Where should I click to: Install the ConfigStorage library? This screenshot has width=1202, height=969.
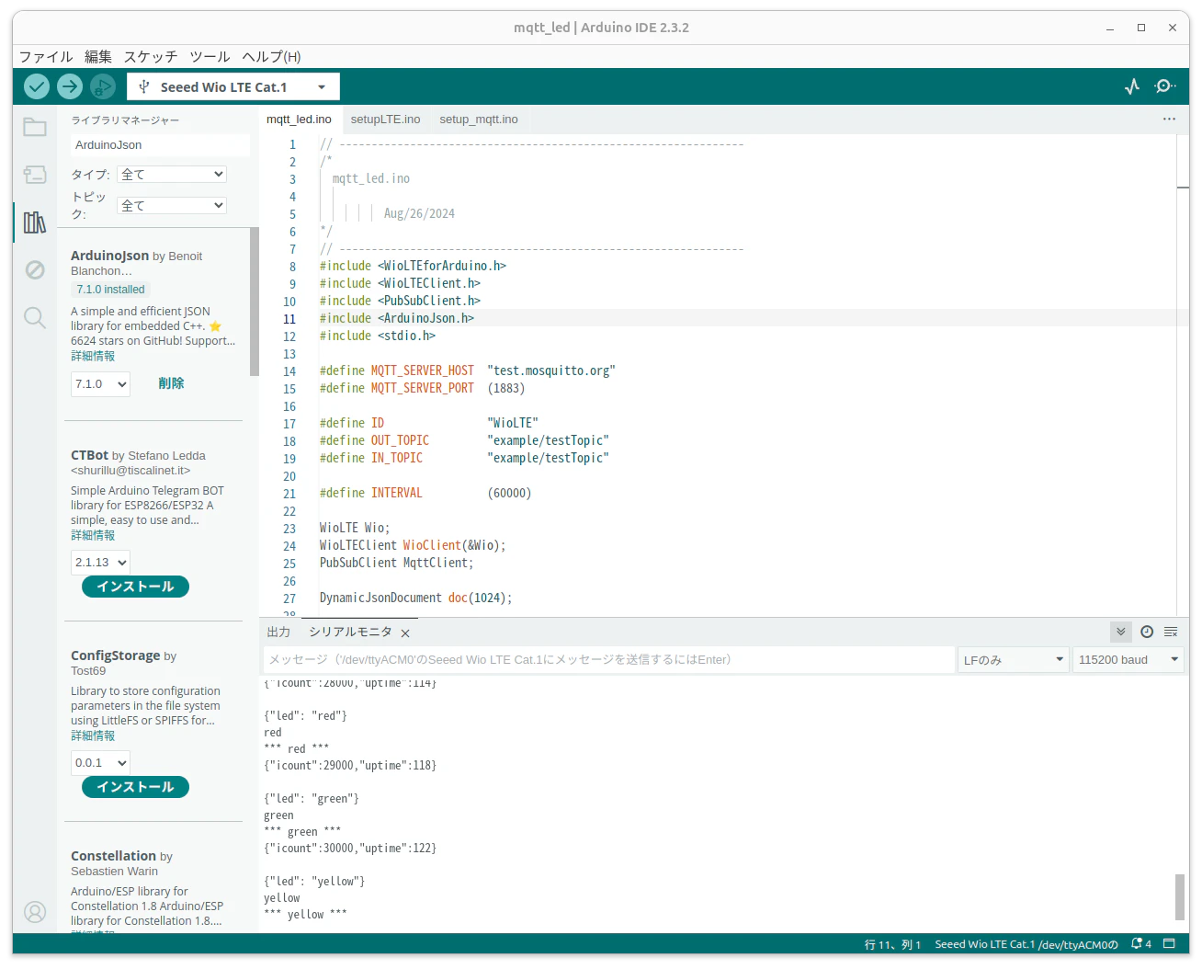point(135,787)
